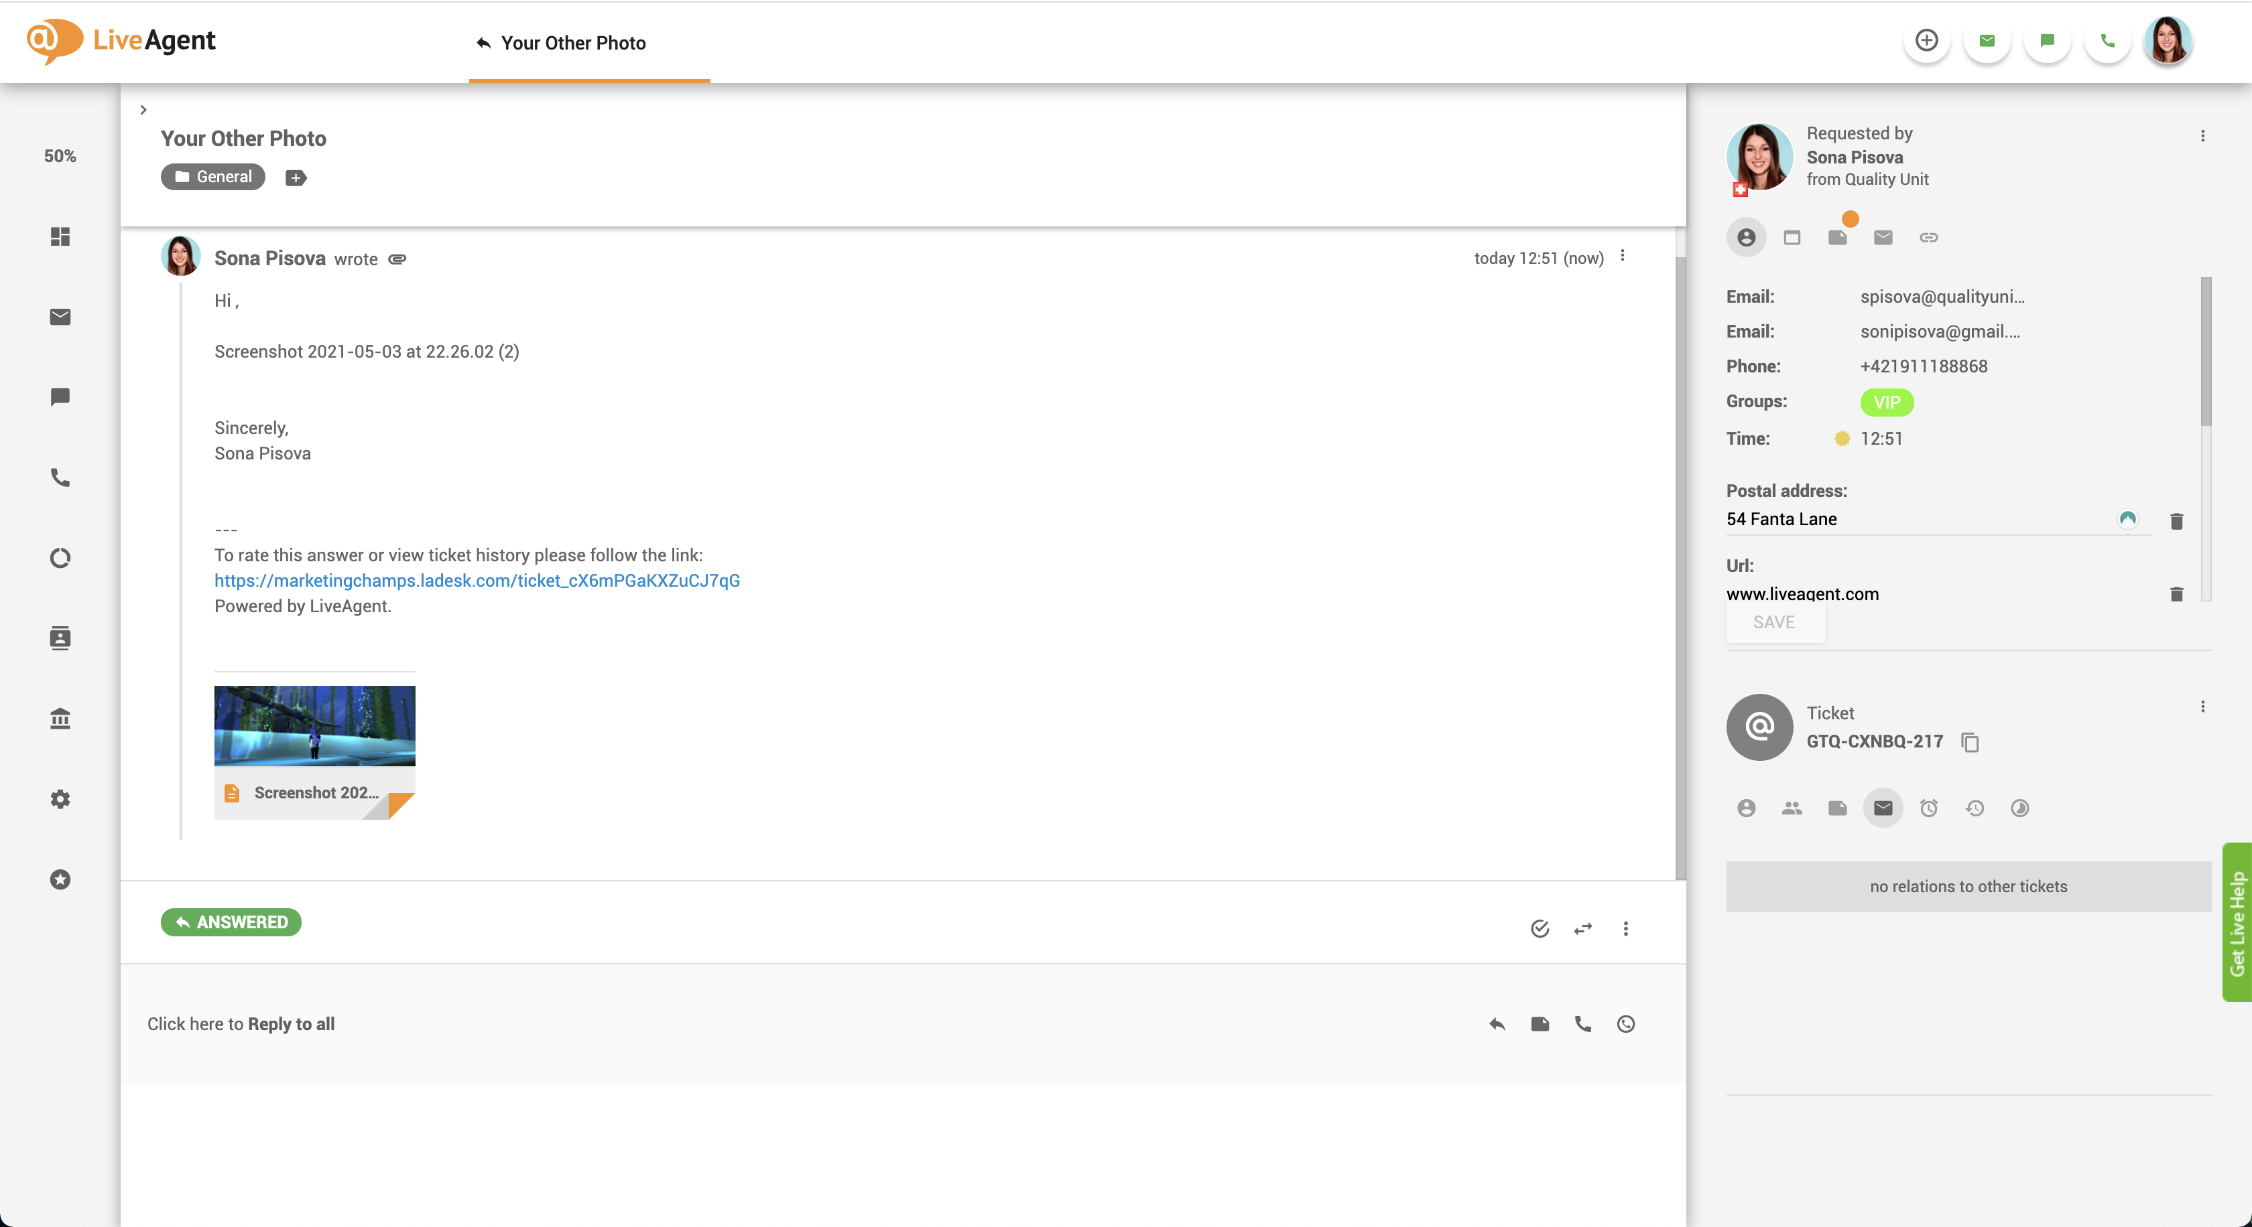Click the contact details panel scrollbar
This screenshot has width=2252, height=1227.
(x=2205, y=353)
